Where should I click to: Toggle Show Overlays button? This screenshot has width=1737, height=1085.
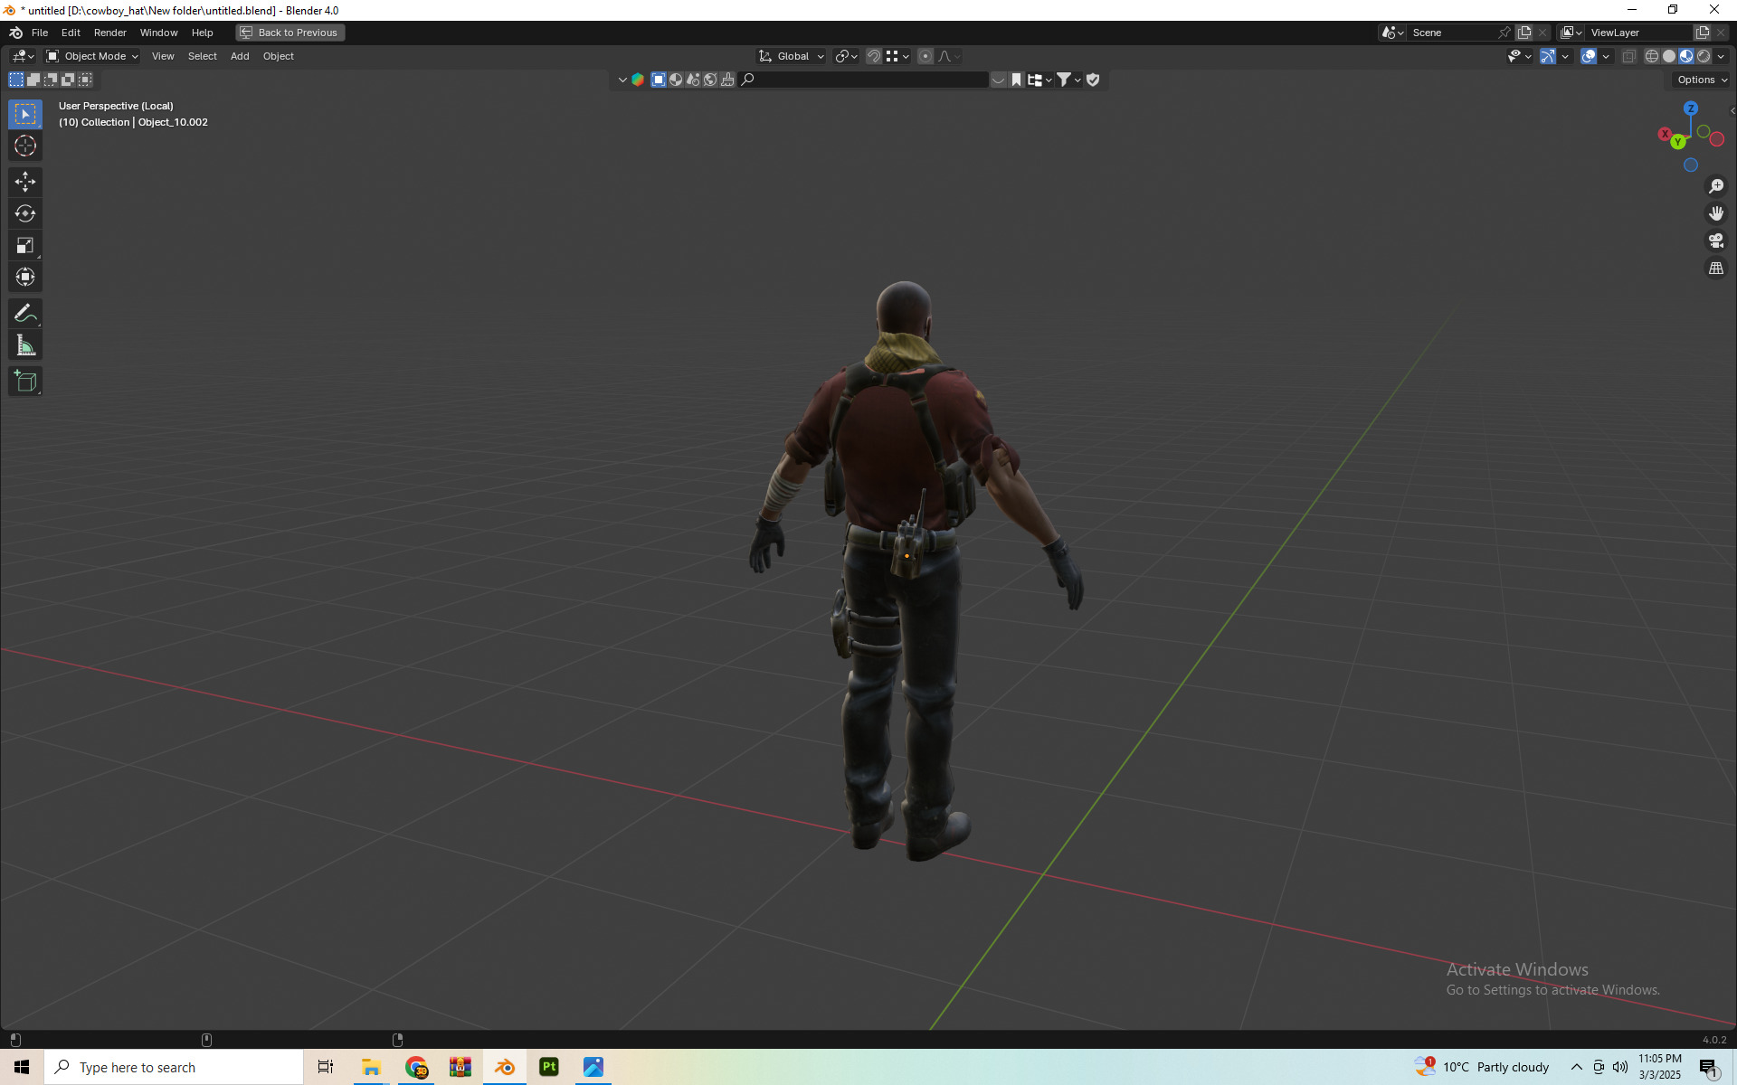click(1589, 56)
